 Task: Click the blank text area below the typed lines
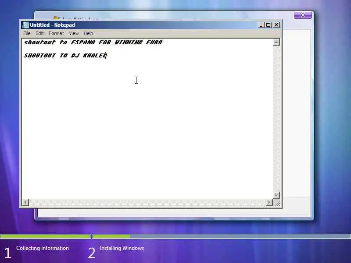click(147, 130)
